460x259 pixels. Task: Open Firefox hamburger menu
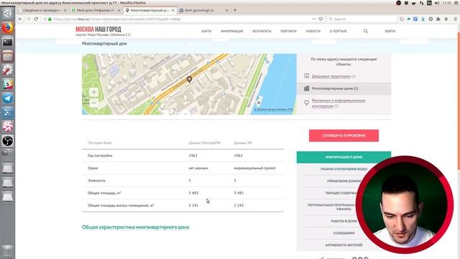[455, 19]
